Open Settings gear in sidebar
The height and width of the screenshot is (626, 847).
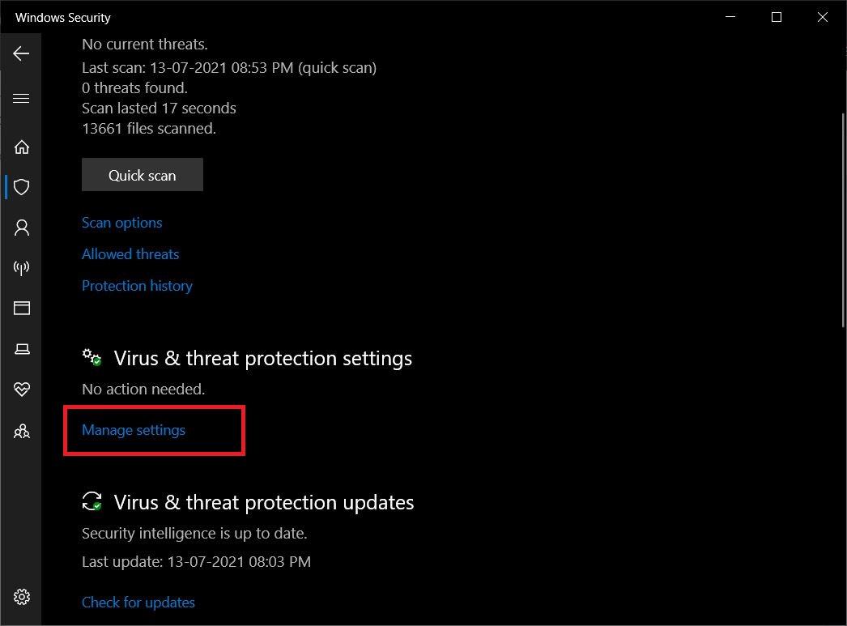click(x=22, y=597)
